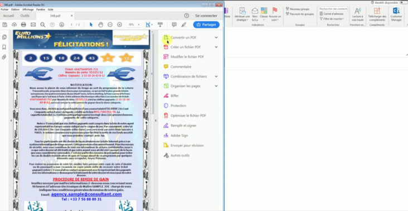Click the agency.sample@consultant.com email link
The width and height of the screenshot is (408, 211).
(86, 194)
